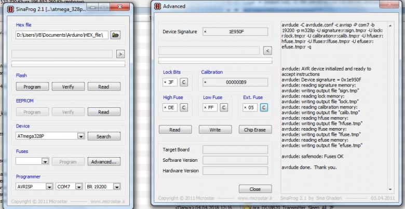Close the SinaProg main window

point(121,7)
